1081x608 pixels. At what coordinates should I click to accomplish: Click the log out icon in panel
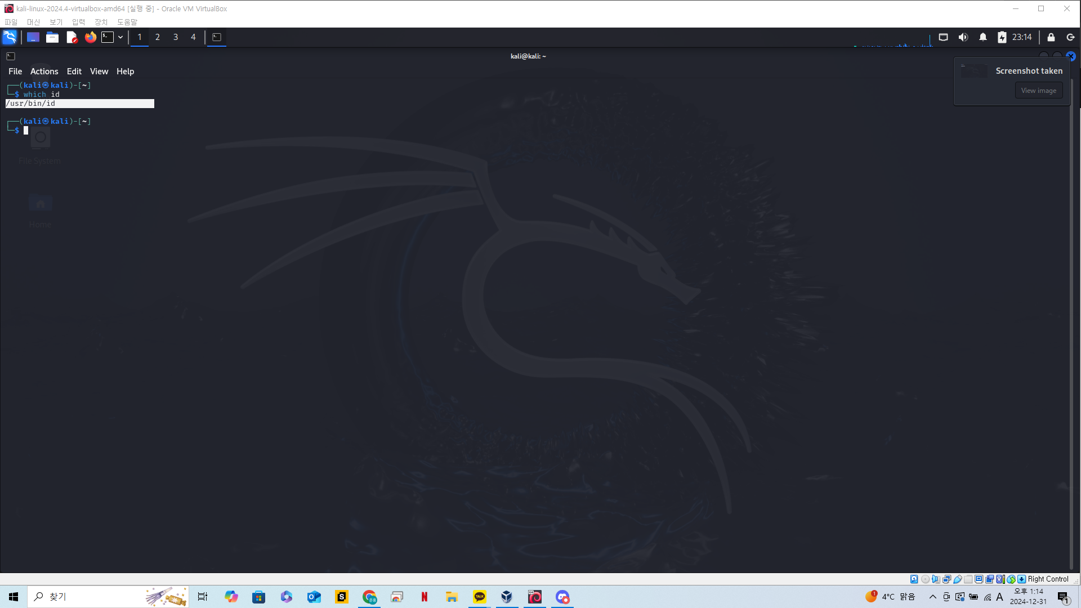click(x=1070, y=37)
